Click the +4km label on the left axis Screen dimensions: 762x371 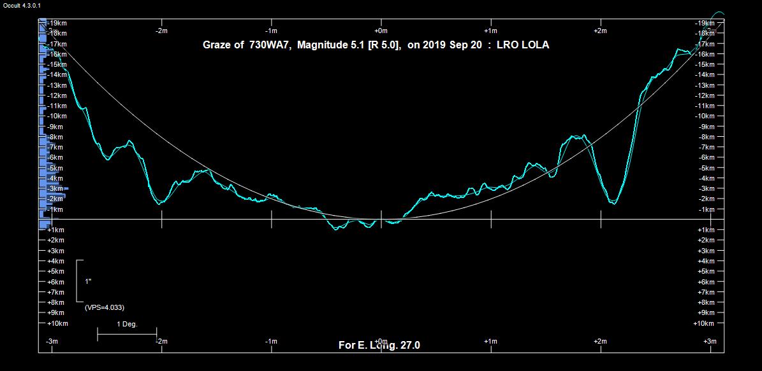pos(57,261)
